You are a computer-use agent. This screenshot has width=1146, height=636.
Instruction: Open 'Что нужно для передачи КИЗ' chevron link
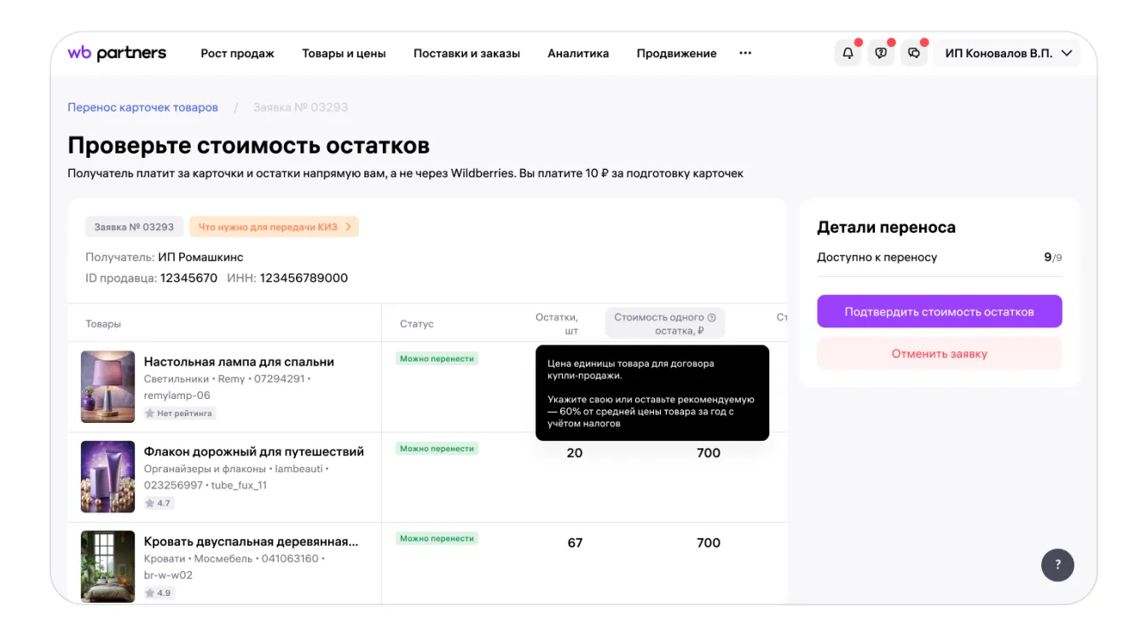point(274,227)
